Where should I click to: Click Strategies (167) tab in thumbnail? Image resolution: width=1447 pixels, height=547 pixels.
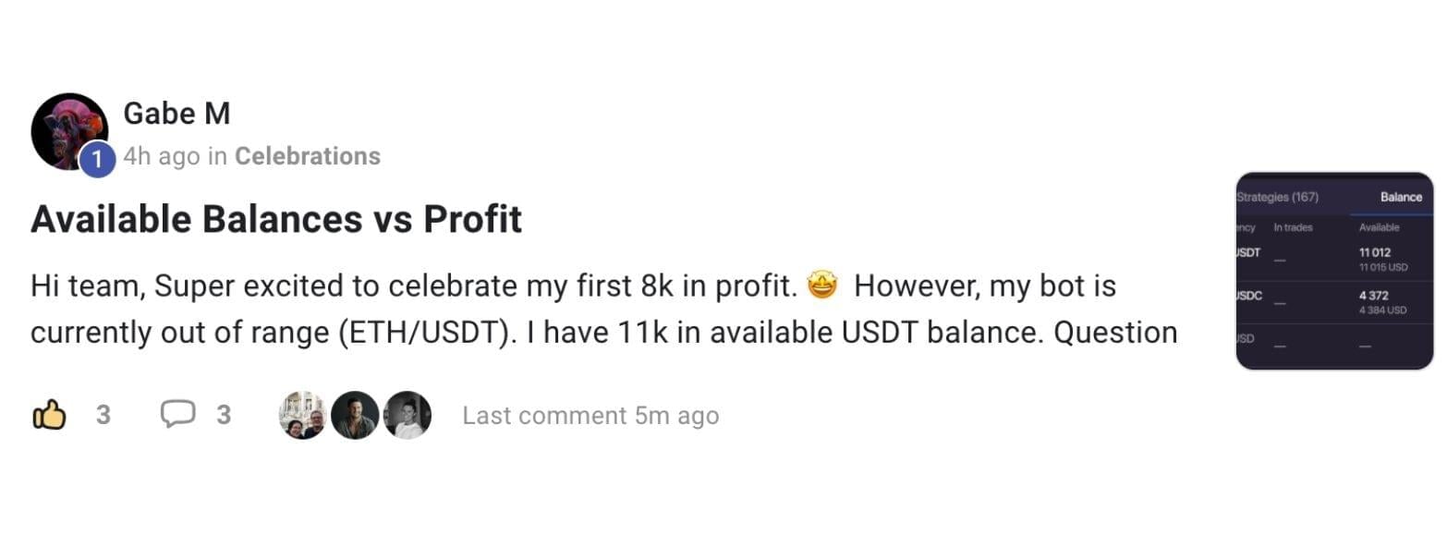coord(1277,197)
